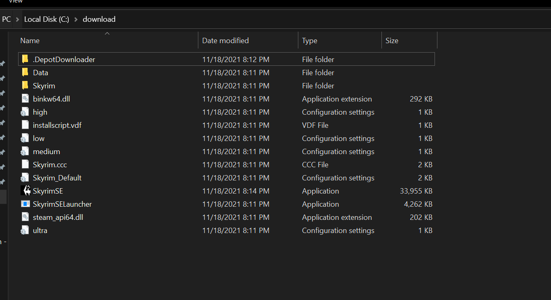Click the 292 KB size value
This screenshot has height=300, width=551.
pyautogui.click(x=421, y=99)
